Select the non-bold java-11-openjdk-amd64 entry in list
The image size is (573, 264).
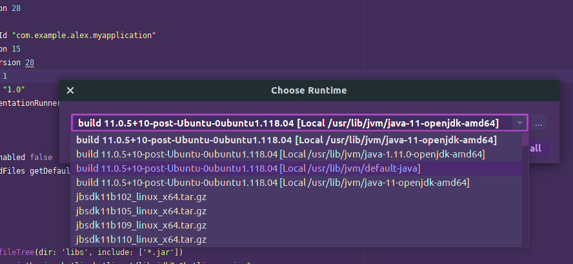pyautogui.click(x=296, y=183)
